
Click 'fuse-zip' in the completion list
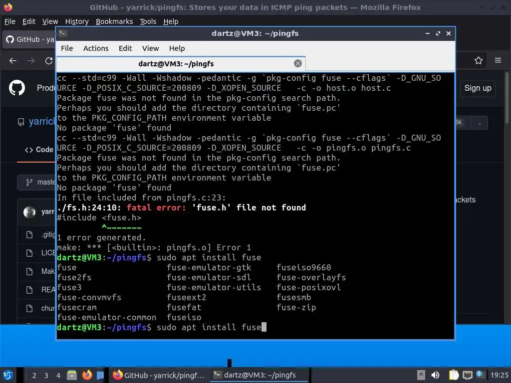click(296, 307)
